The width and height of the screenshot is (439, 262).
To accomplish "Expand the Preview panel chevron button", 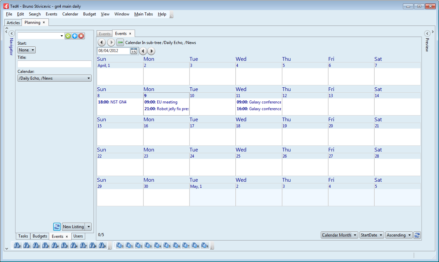I will coord(427,33).
